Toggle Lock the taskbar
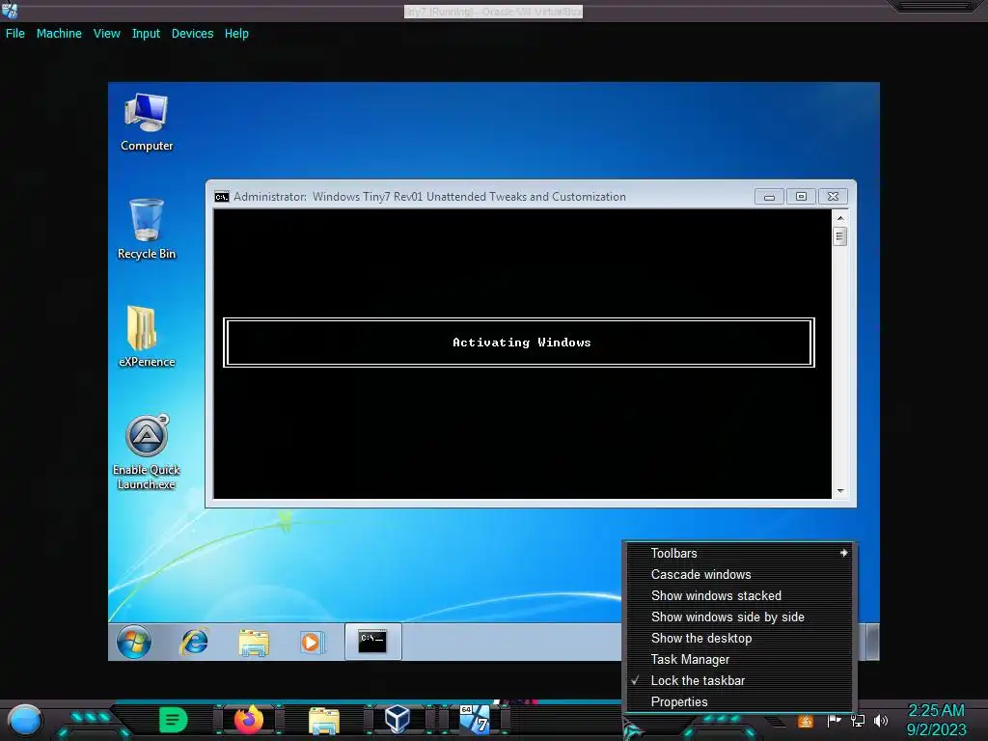Image resolution: width=988 pixels, height=741 pixels. [740, 681]
